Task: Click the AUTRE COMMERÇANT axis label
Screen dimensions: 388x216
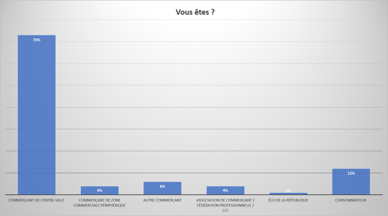Action: 162,200
